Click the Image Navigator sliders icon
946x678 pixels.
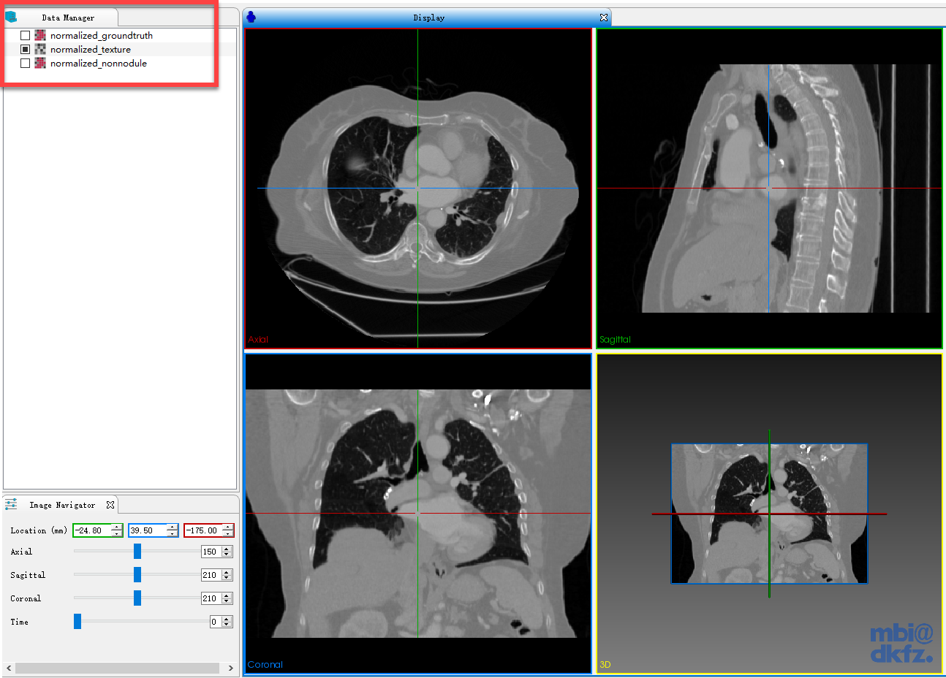[11, 504]
